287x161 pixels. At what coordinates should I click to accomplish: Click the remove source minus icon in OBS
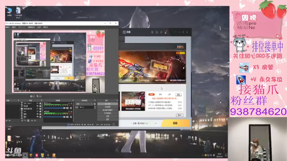tap(25, 121)
